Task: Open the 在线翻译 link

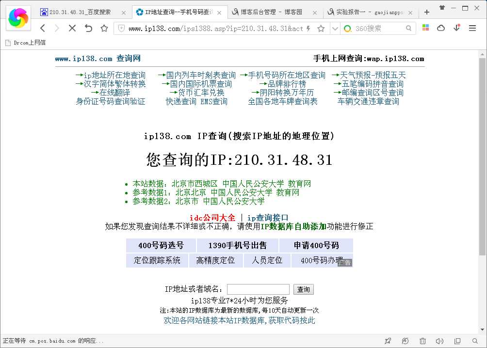Action: (x=114, y=93)
